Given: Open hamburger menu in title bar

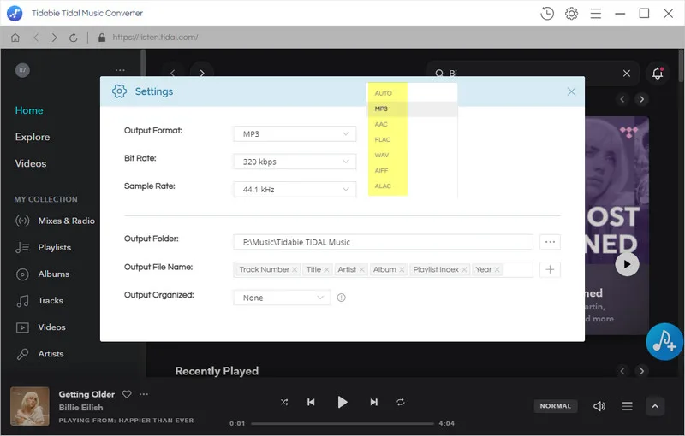Looking at the screenshot, I should (x=595, y=14).
